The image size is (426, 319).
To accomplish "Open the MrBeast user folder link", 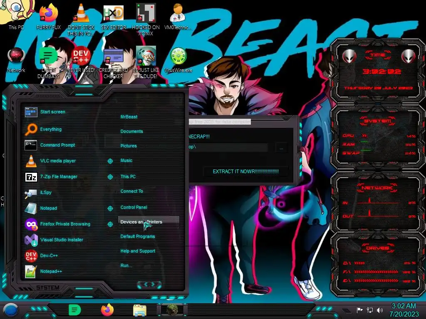I will (x=129, y=117).
